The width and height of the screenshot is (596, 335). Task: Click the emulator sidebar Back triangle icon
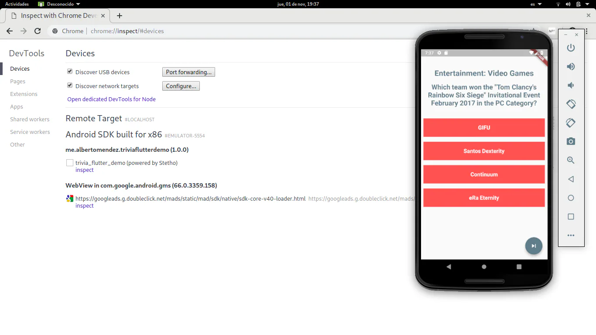[571, 179]
